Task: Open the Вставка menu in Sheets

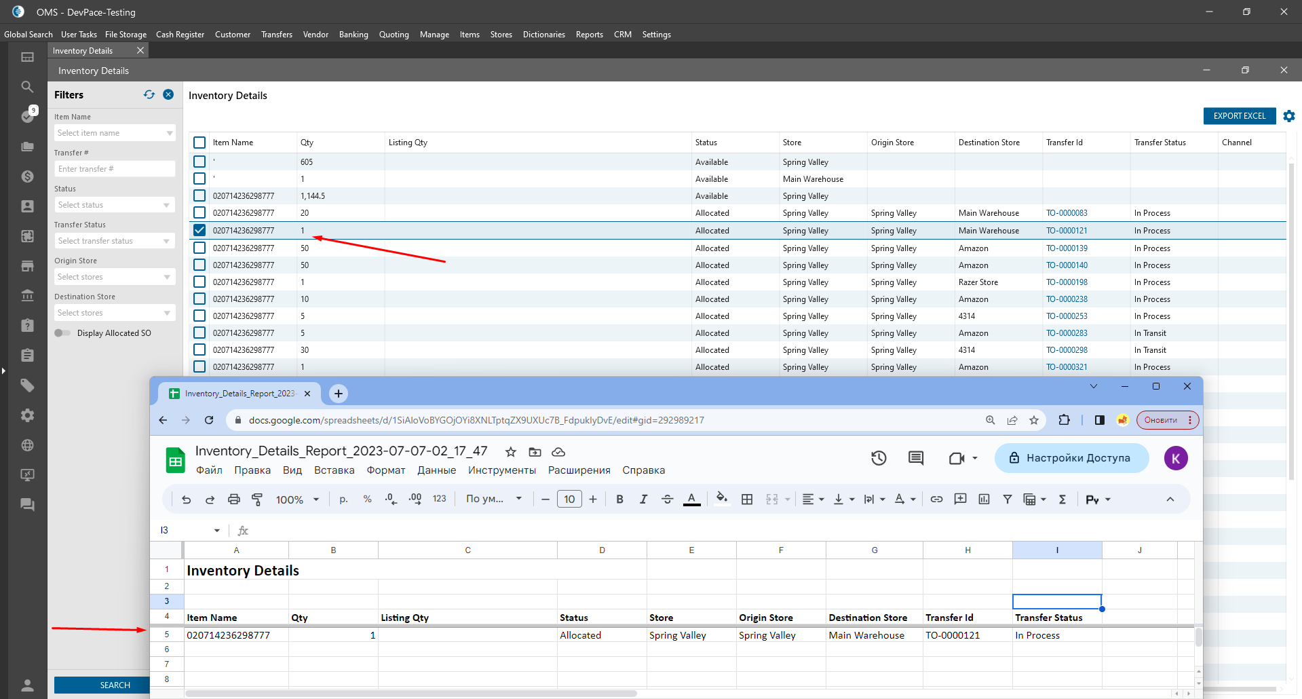Action: (334, 470)
